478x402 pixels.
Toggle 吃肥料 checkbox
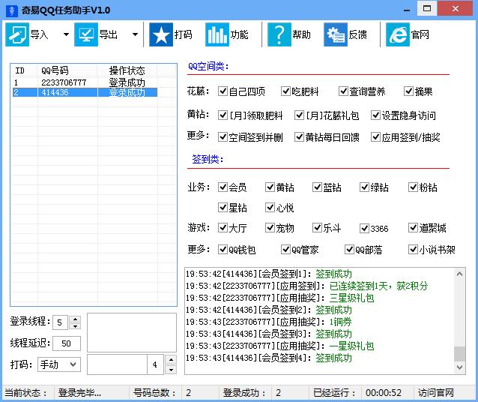(x=285, y=91)
